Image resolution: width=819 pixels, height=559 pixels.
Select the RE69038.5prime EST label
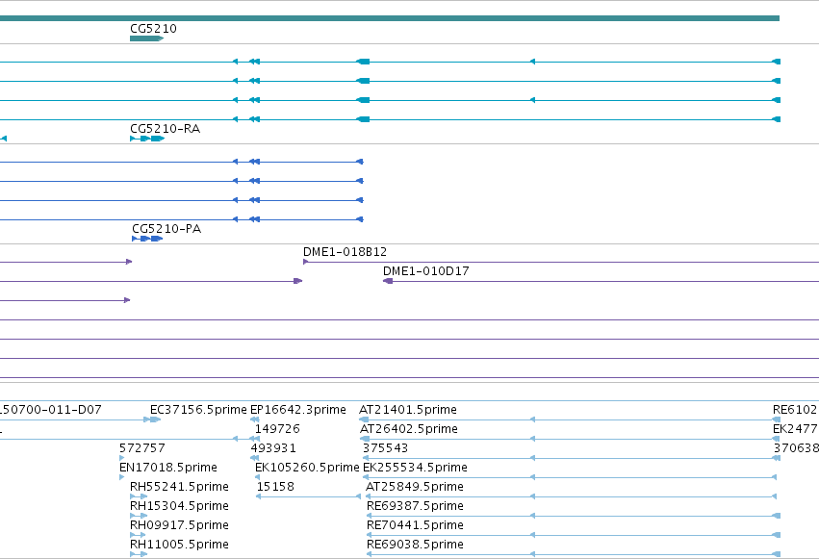pos(415,545)
